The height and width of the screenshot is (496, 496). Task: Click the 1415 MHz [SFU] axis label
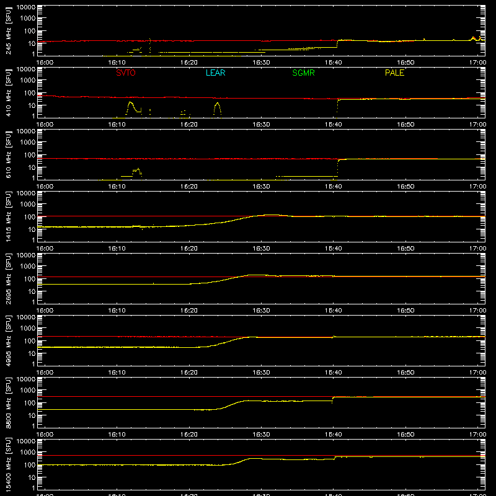point(8,216)
